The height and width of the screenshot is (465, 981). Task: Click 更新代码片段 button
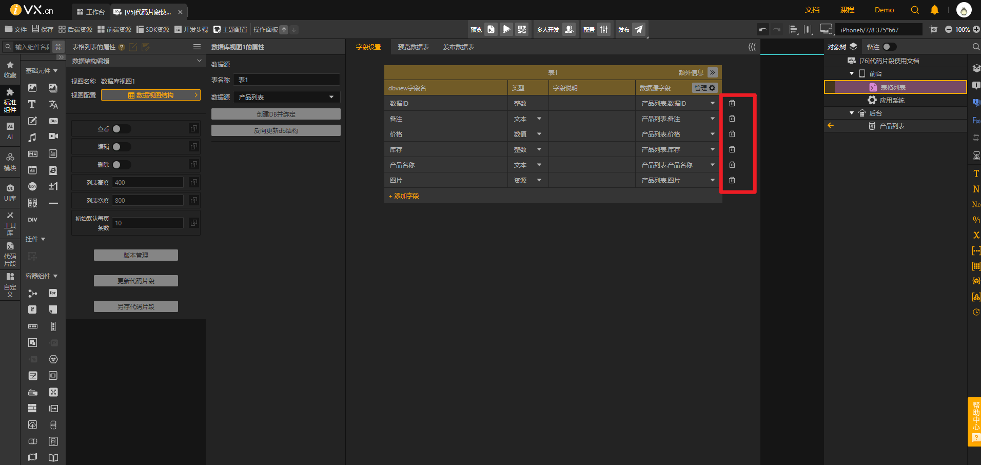click(136, 281)
